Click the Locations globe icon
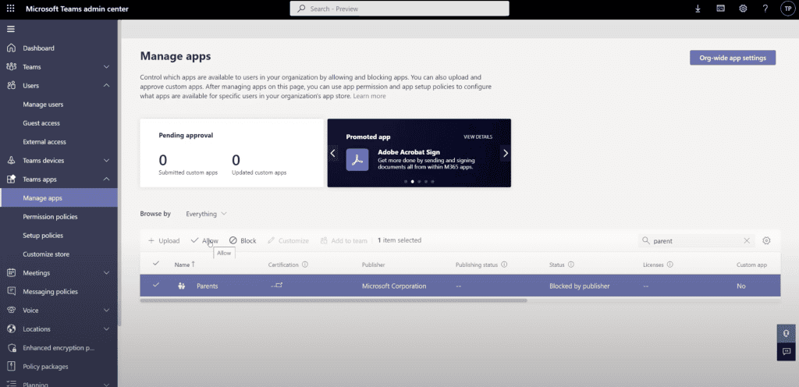Screen dimensions: 799x387 click(11, 329)
